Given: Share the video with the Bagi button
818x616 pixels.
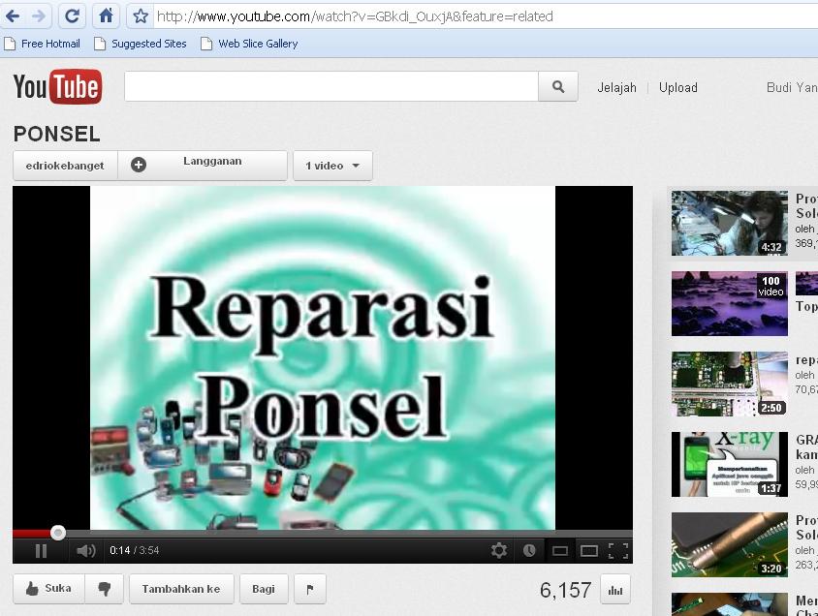Looking at the screenshot, I should [x=264, y=589].
